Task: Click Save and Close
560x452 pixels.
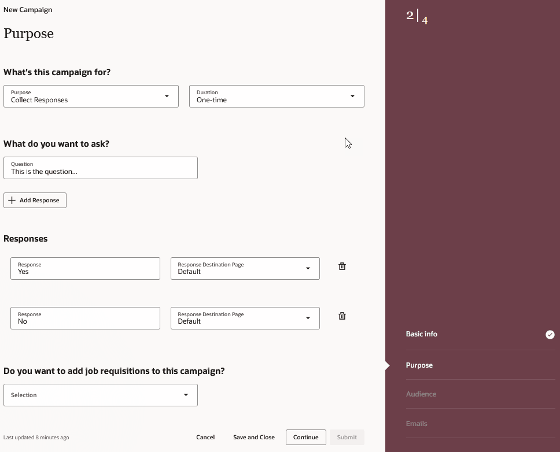Action: pos(254,437)
